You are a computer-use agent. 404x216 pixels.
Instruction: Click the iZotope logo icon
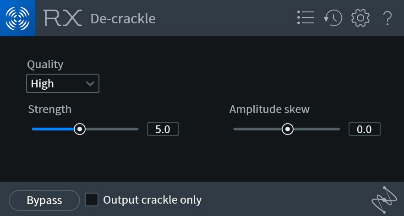pos(17,18)
